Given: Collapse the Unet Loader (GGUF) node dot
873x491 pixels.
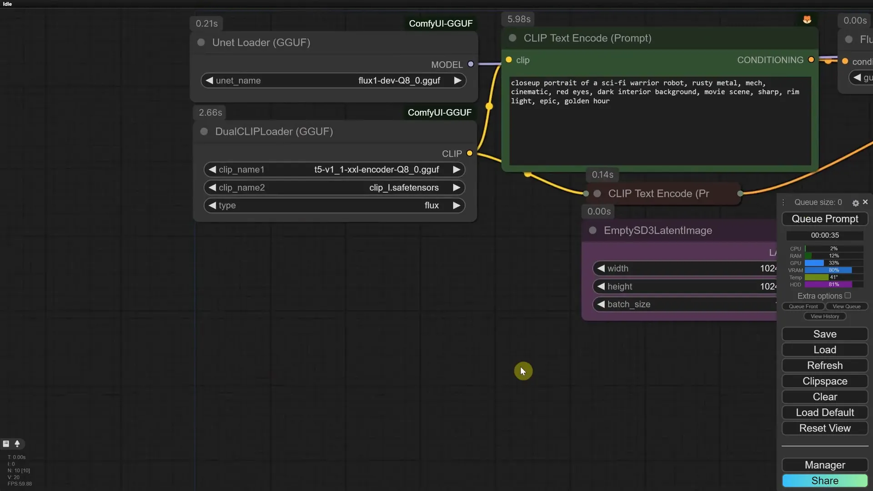Looking at the screenshot, I should 201,42.
